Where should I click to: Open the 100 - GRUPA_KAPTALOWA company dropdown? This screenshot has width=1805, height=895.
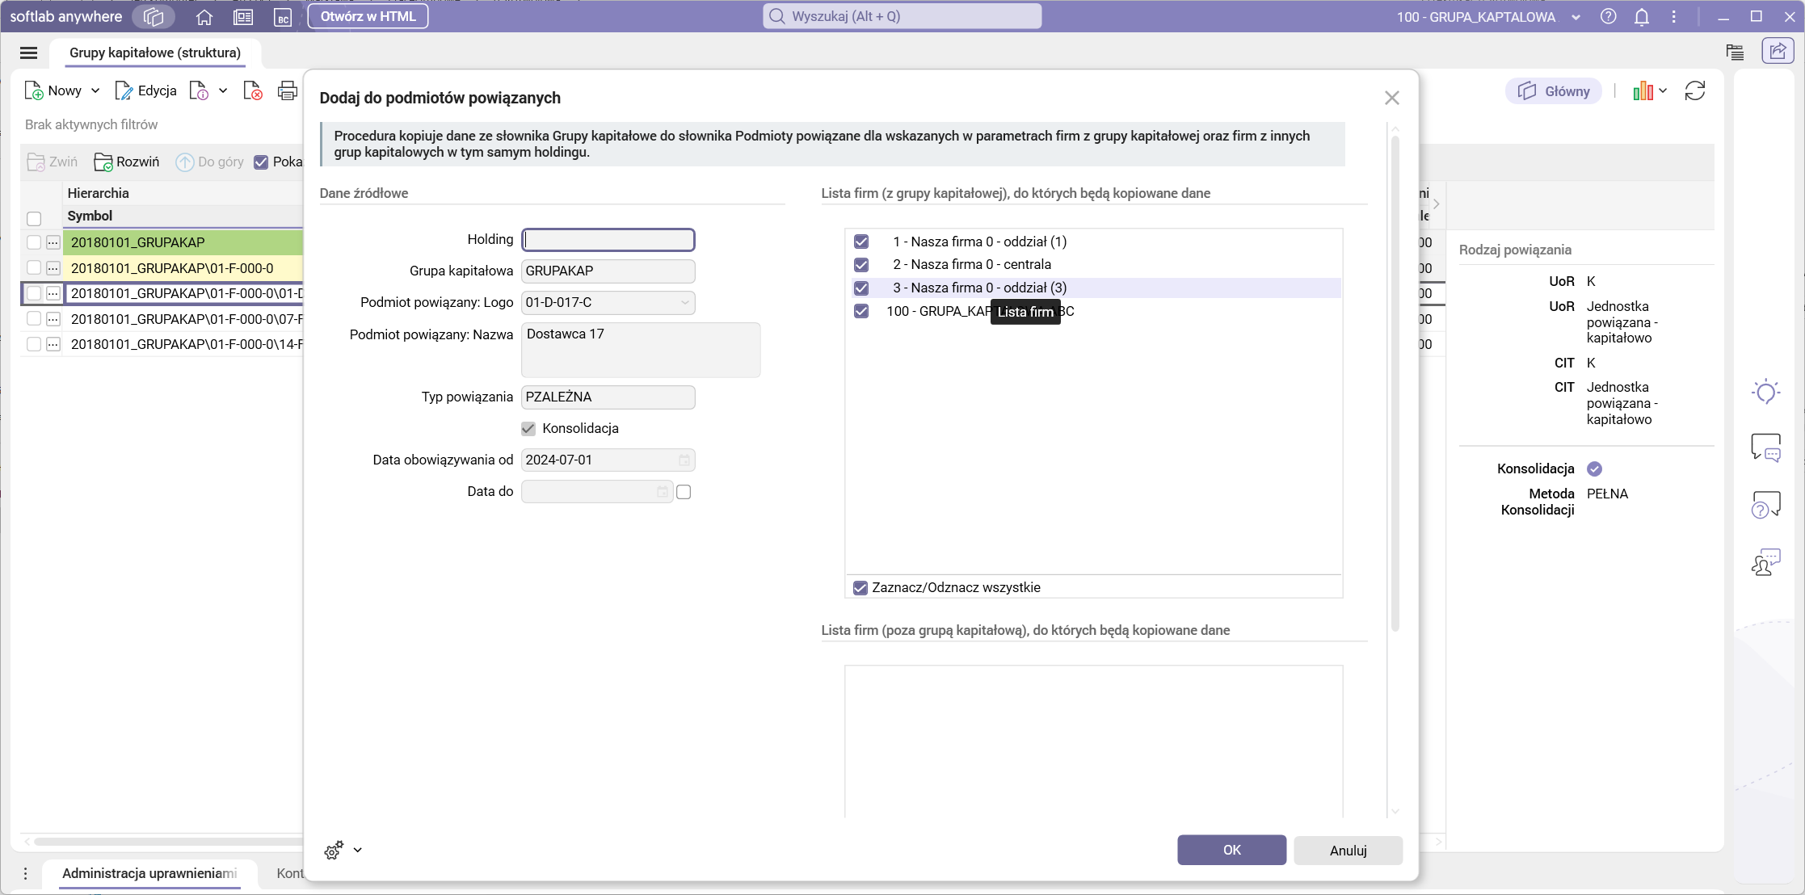[1575, 17]
